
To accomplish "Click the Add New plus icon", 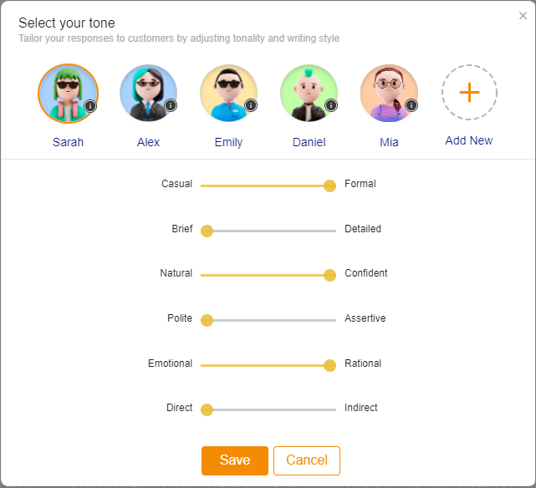I will pyautogui.click(x=469, y=93).
